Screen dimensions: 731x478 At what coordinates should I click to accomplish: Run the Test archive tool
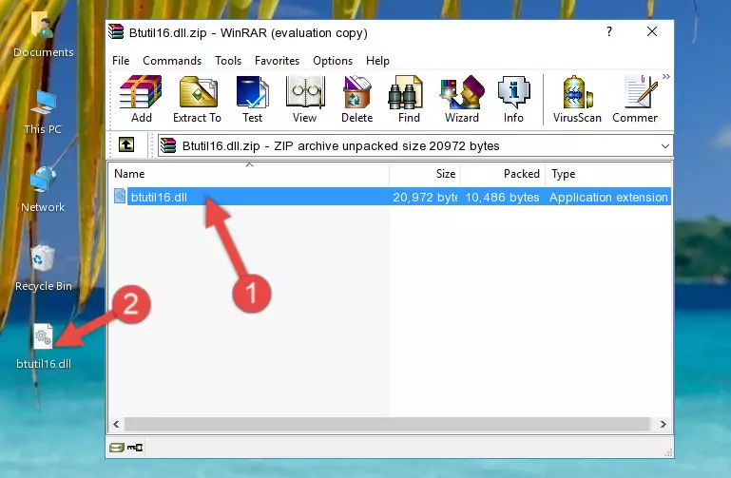click(252, 99)
